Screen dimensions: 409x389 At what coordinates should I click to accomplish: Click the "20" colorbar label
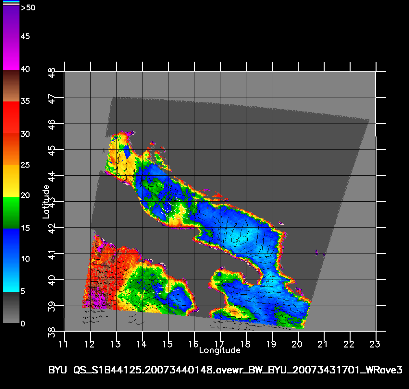(x=25, y=195)
